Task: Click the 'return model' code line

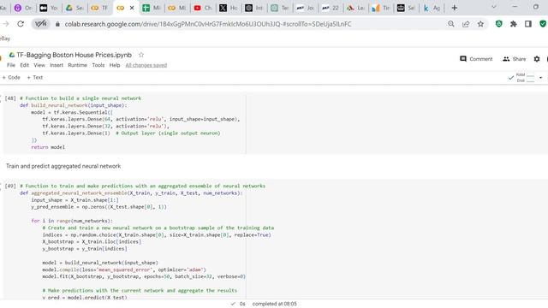Action: point(48,147)
